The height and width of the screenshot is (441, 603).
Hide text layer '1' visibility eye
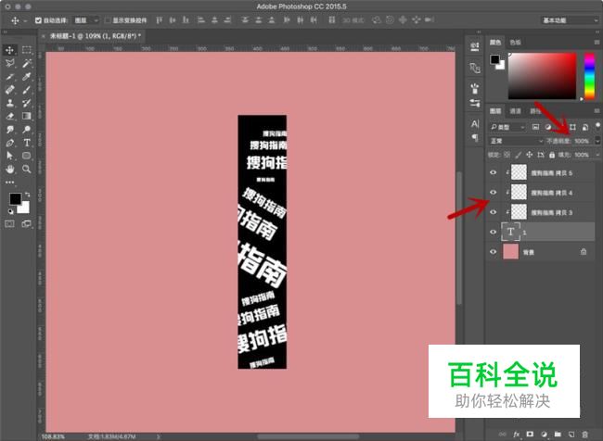(493, 232)
